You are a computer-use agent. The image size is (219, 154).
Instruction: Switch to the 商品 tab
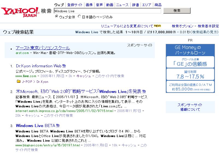coord(158,5)
